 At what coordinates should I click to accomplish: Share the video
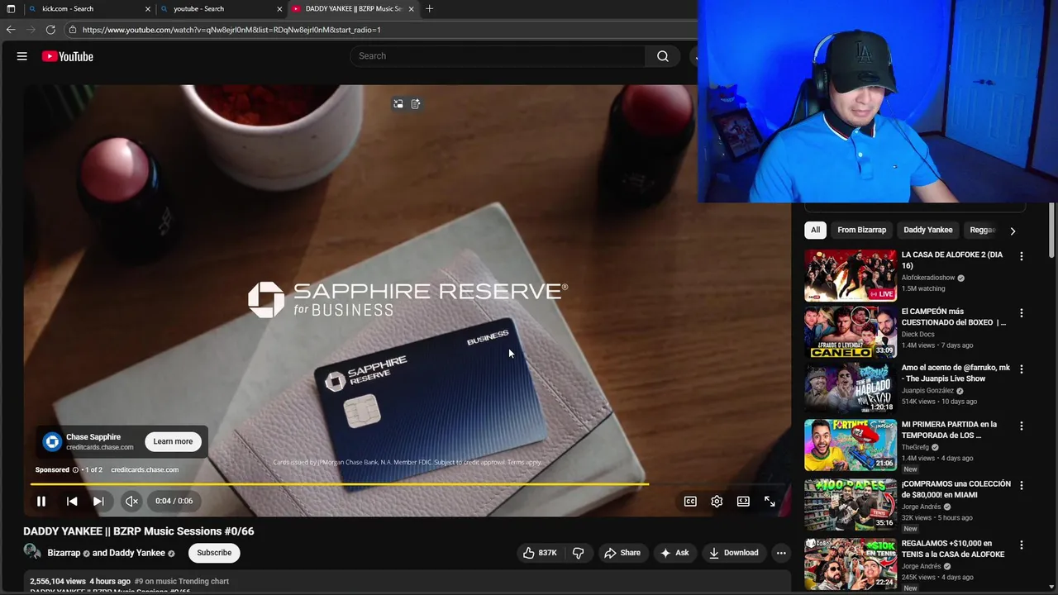click(x=622, y=553)
